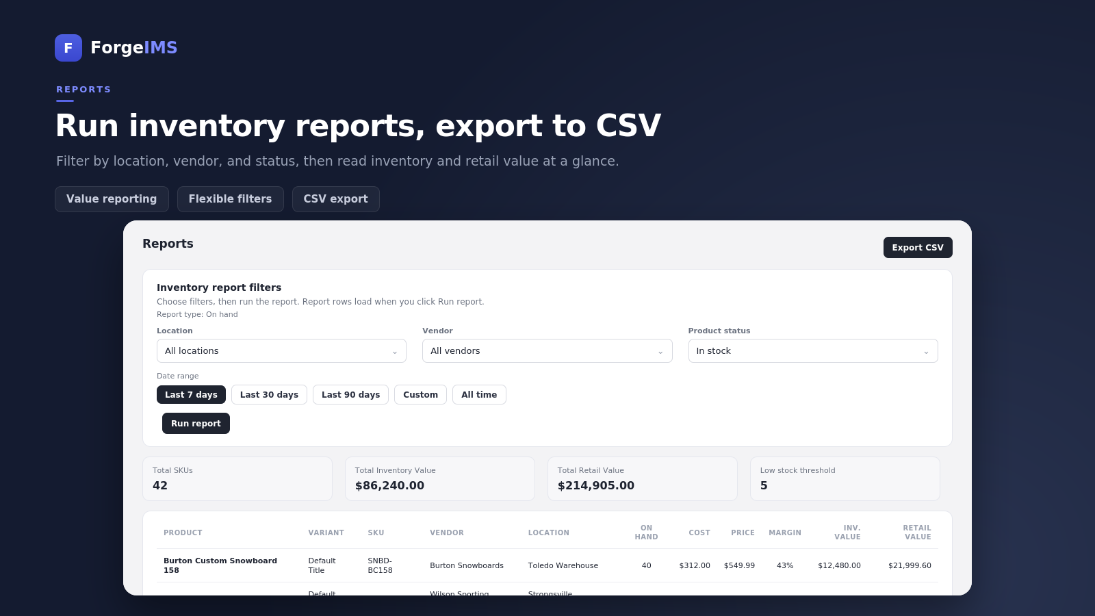Sort by the MARGIN column header
The width and height of the screenshot is (1095, 616).
click(785, 532)
